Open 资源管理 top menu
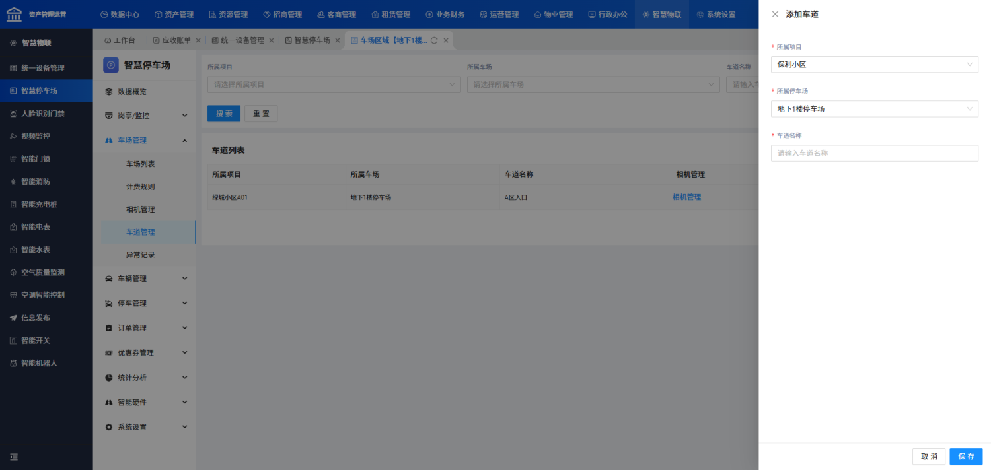This screenshot has width=991, height=470. tap(228, 15)
